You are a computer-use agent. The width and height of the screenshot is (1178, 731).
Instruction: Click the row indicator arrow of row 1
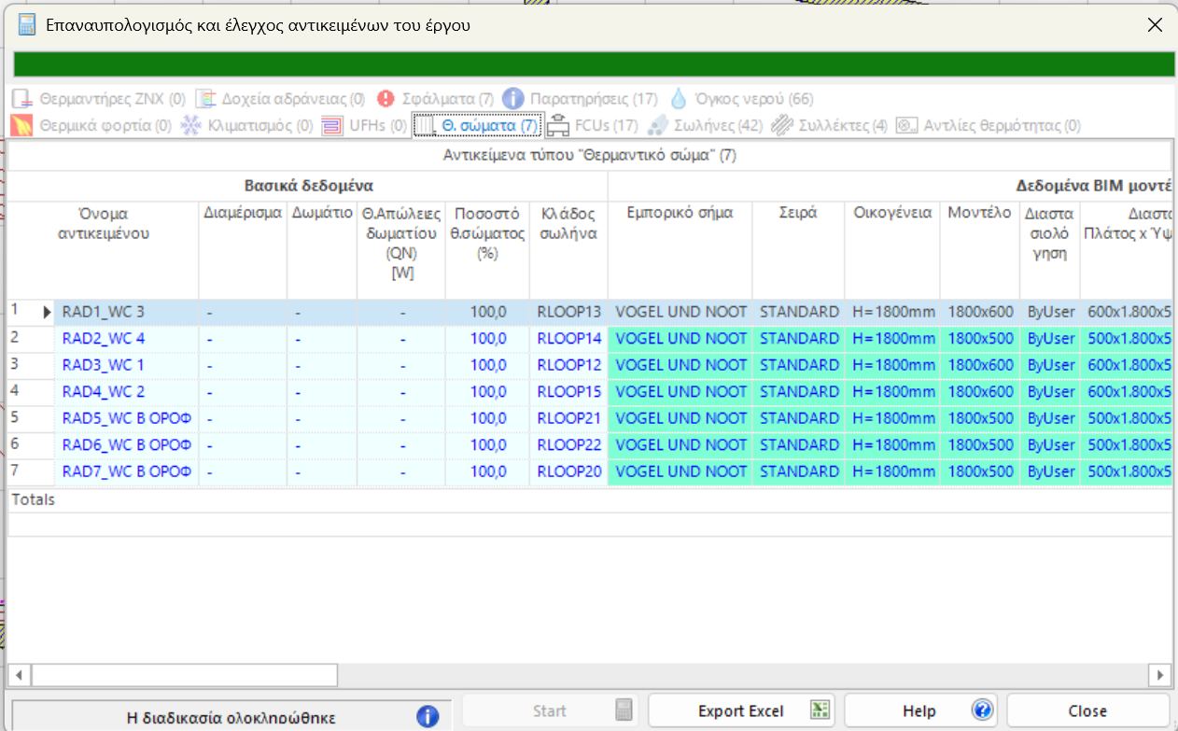point(47,312)
